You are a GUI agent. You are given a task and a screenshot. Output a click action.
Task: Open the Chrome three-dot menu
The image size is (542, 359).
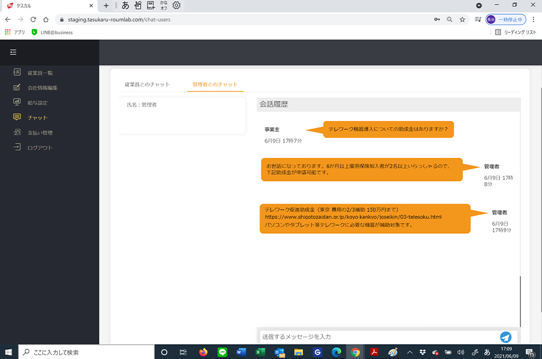click(533, 19)
